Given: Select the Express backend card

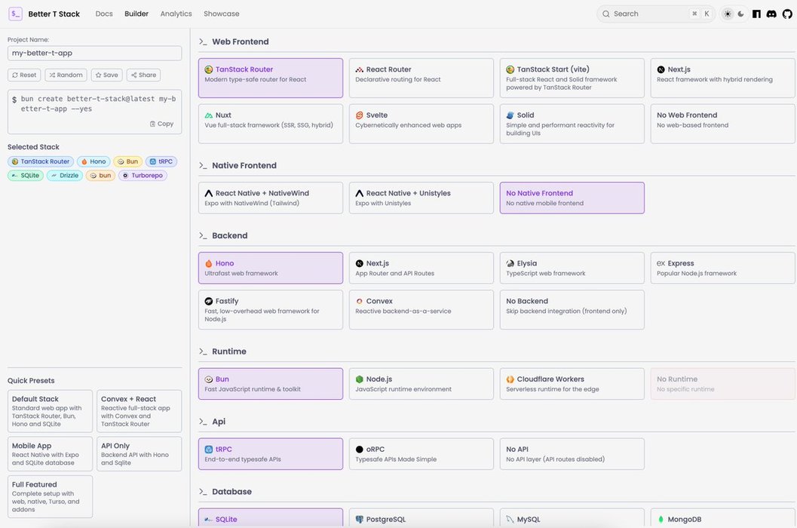Looking at the screenshot, I should [x=722, y=268].
